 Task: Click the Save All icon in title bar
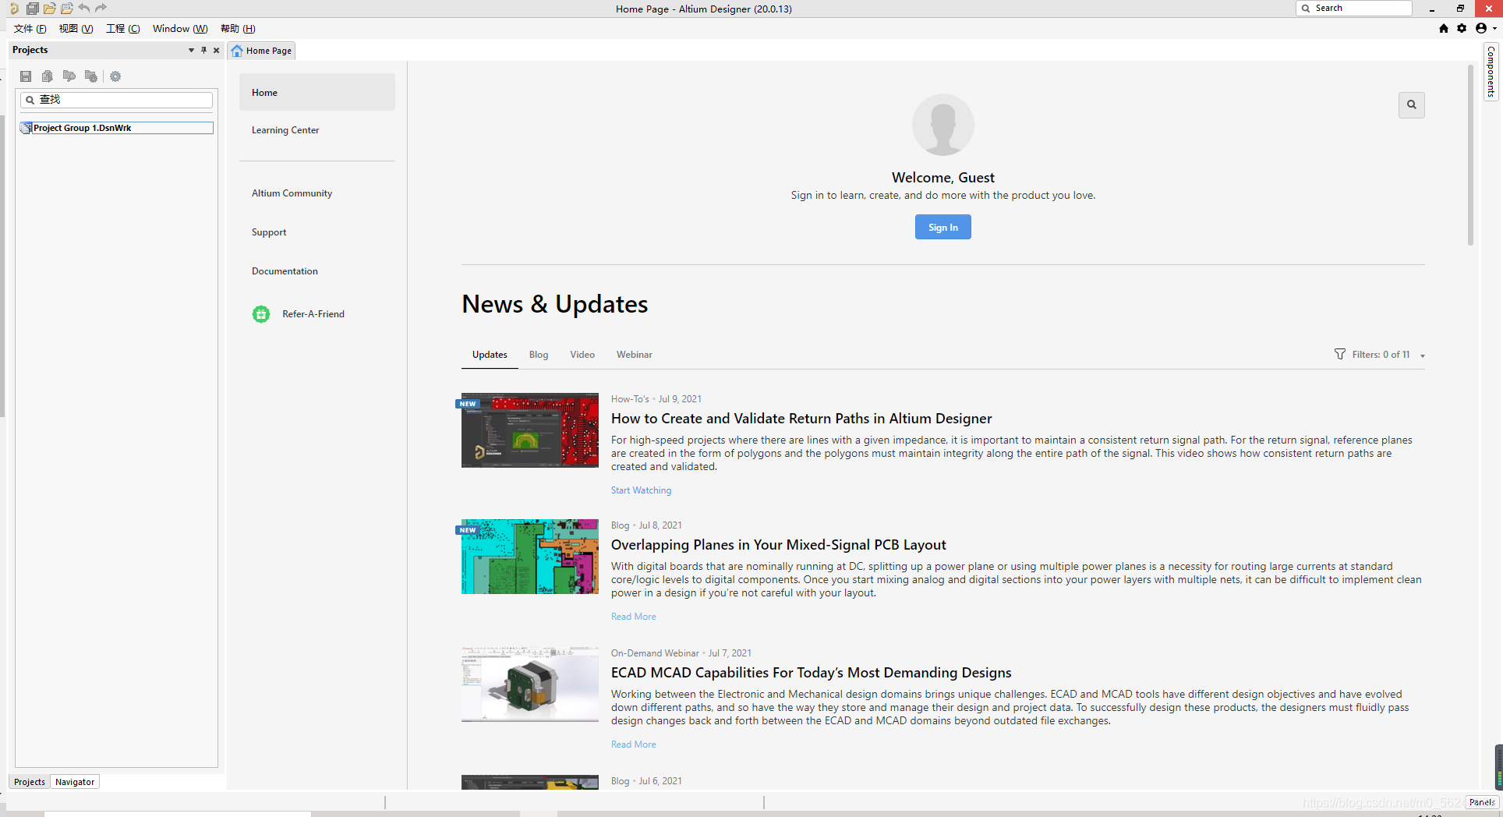[32, 9]
